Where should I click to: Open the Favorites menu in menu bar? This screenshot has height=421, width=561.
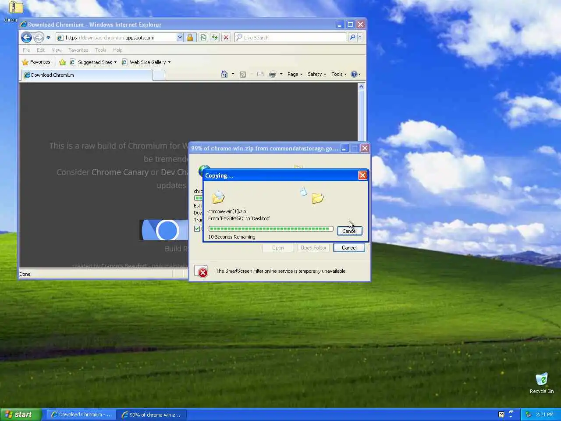tap(78, 50)
